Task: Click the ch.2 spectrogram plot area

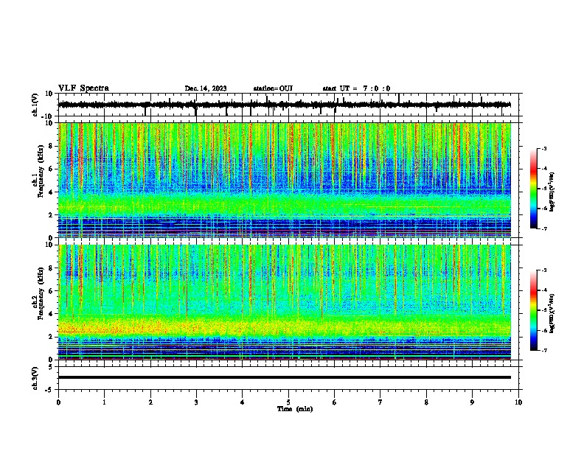Action: click(x=285, y=302)
